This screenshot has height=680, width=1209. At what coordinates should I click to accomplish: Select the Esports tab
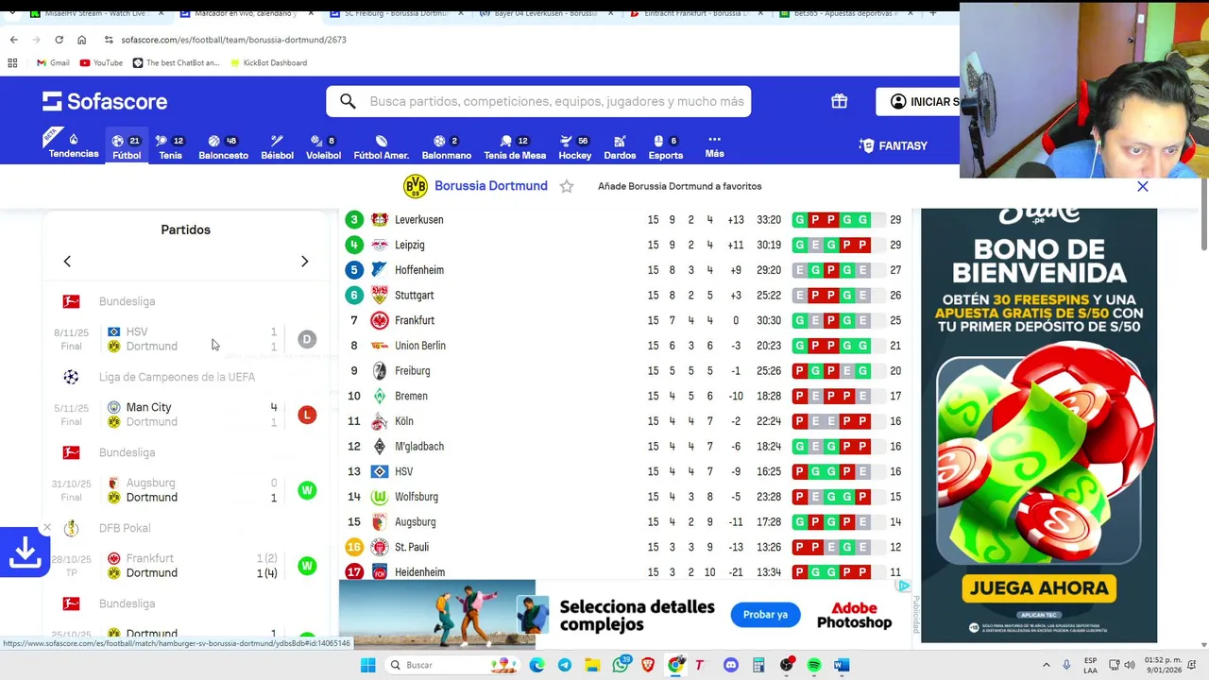point(665,146)
